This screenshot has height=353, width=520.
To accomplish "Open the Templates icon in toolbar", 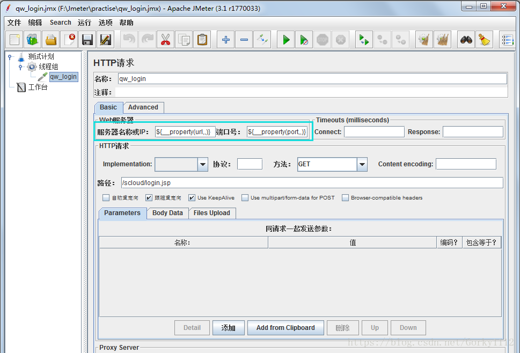I will pyautogui.click(x=33, y=40).
